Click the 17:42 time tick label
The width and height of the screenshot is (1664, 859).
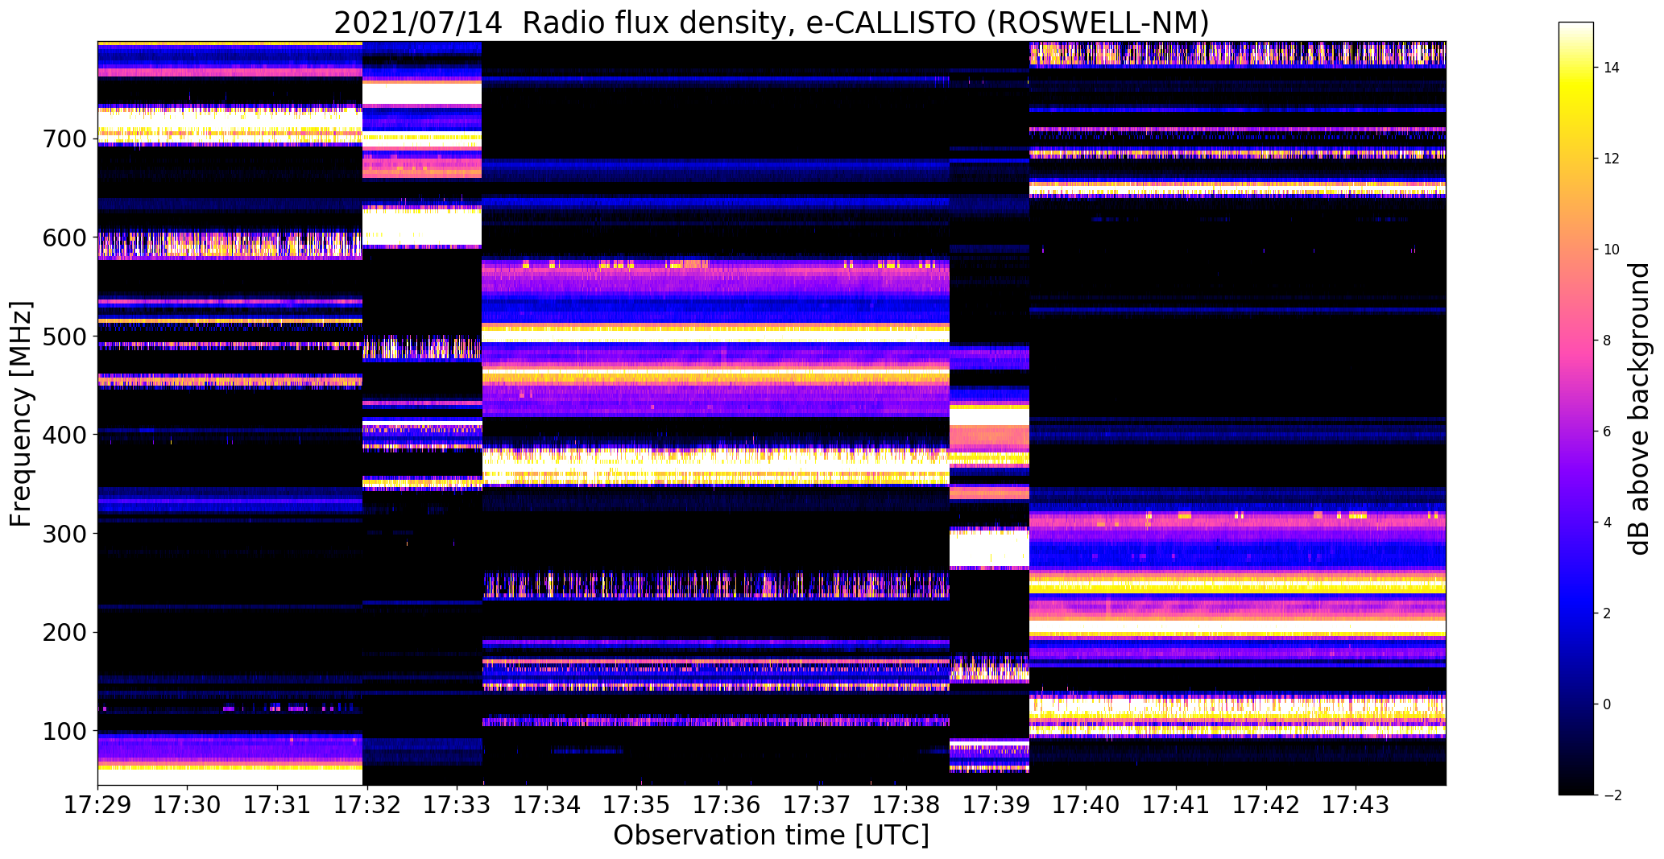click(x=1267, y=804)
